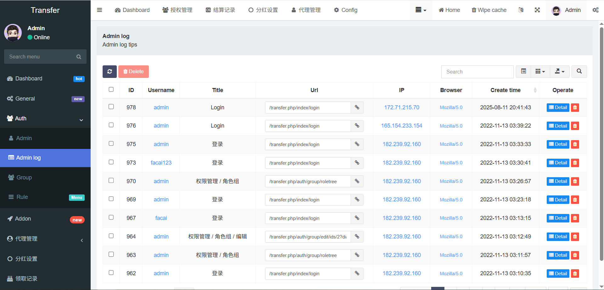Delete log row 973 trash icon
Screen dimensions: 604x290
[575, 163]
